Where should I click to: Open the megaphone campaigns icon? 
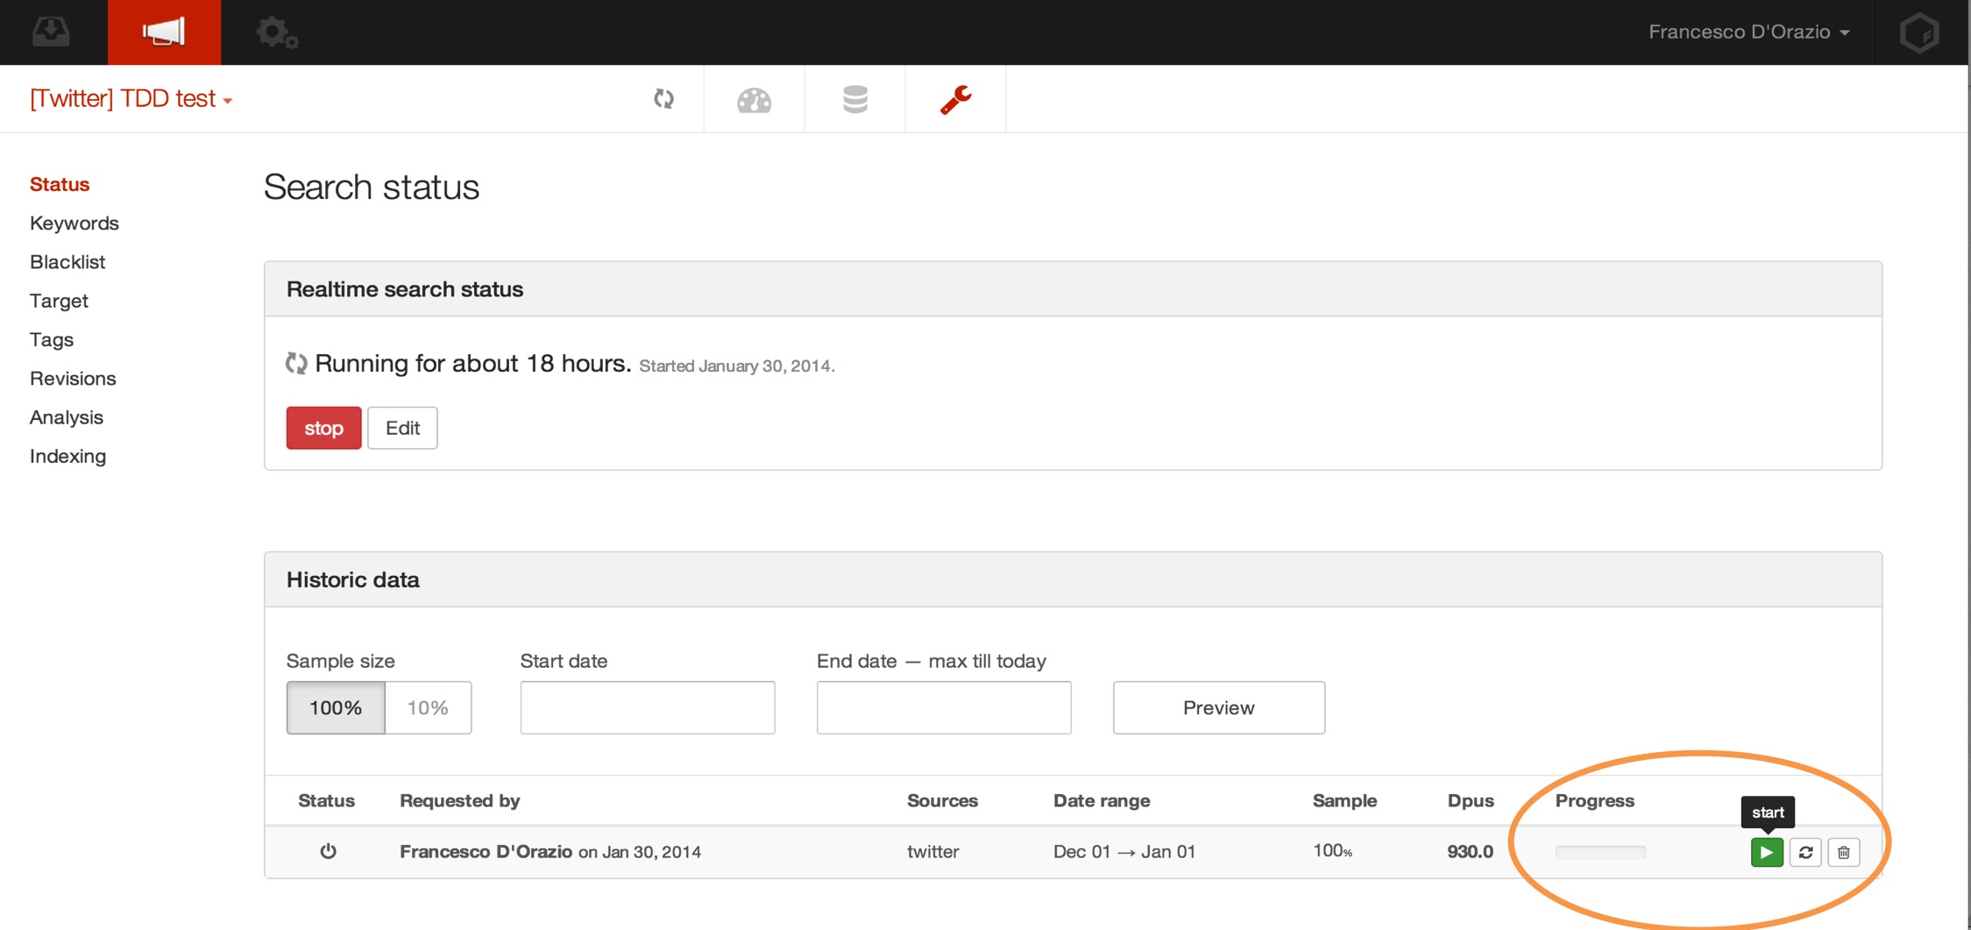pyautogui.click(x=164, y=32)
